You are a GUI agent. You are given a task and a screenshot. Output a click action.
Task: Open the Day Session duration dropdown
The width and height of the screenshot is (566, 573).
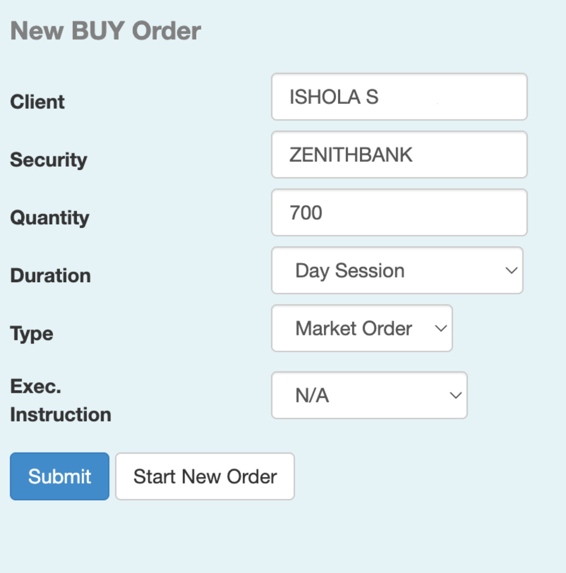click(x=397, y=271)
